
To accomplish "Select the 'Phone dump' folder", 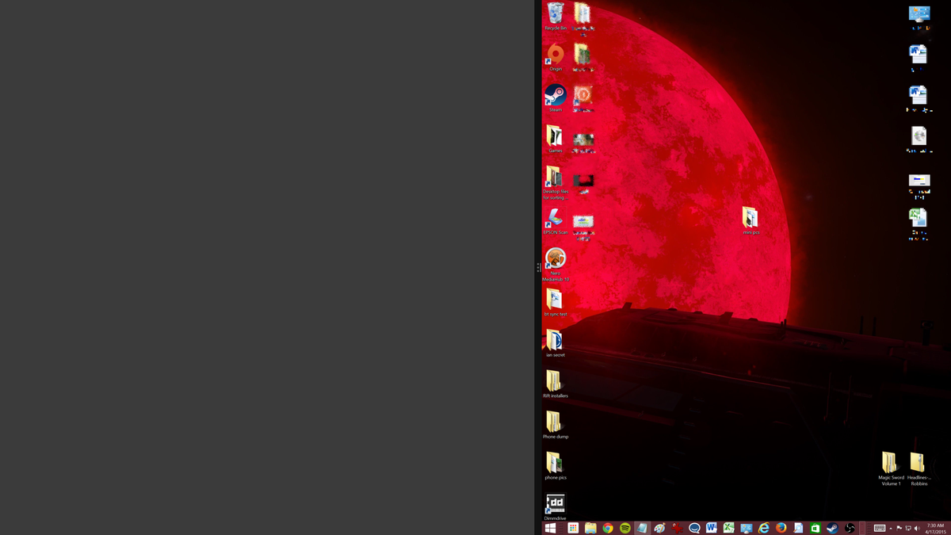I will click(x=556, y=426).
